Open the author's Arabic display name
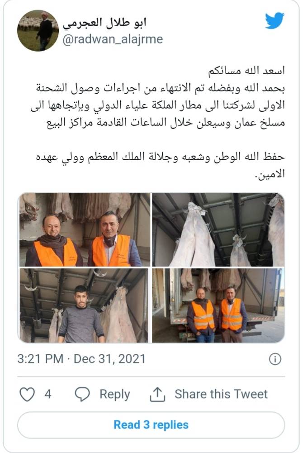303x453 pixels. [105, 23]
